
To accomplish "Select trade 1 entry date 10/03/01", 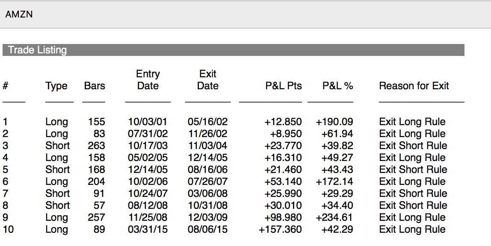I will [148, 122].
